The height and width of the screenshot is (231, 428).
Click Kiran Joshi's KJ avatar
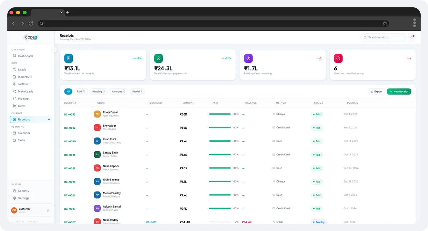tap(97, 141)
